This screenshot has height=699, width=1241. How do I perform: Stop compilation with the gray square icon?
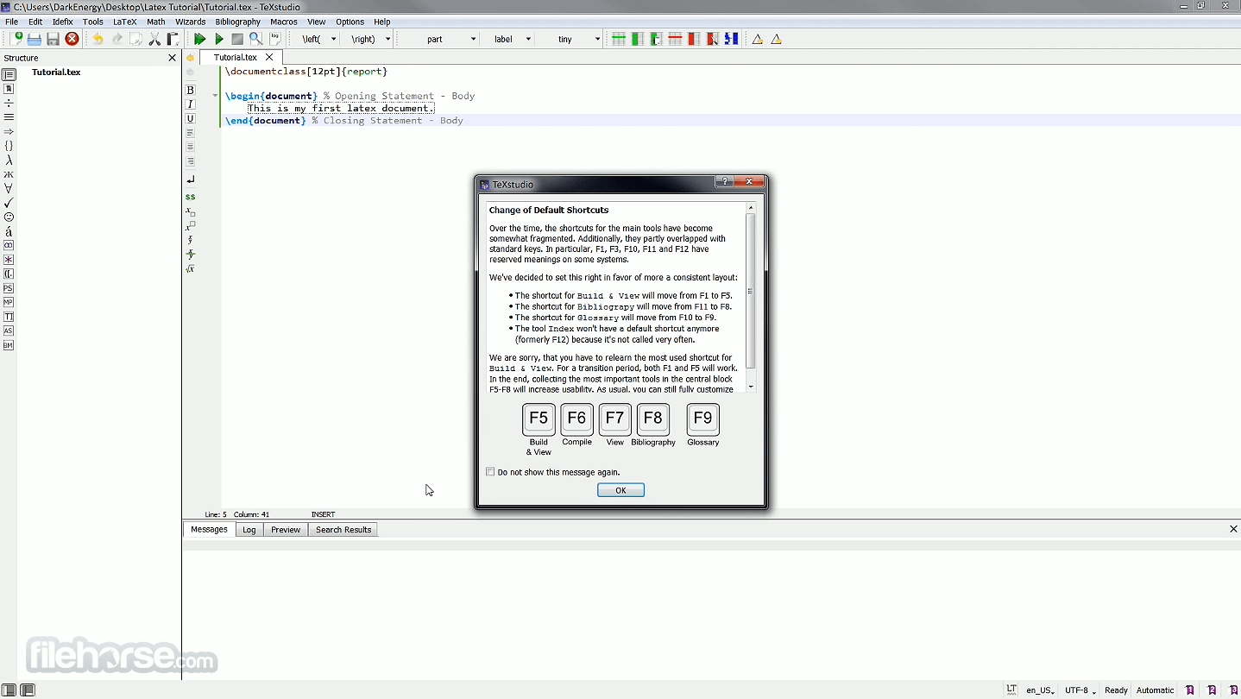pos(237,39)
